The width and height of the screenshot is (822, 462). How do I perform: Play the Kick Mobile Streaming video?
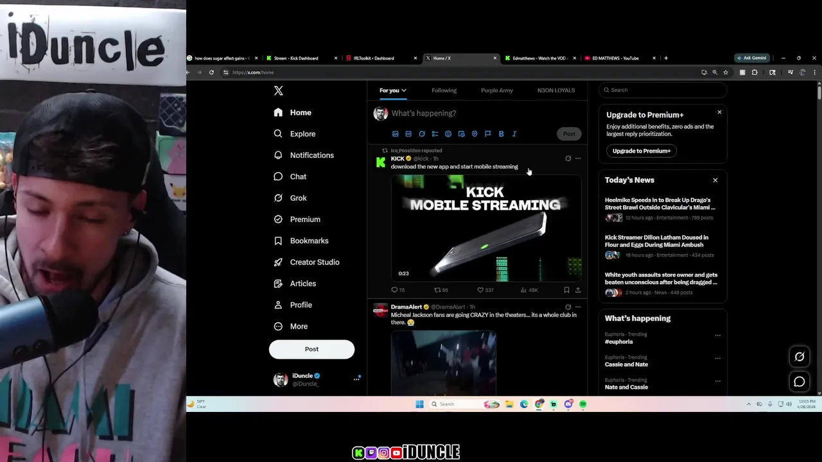(x=485, y=228)
